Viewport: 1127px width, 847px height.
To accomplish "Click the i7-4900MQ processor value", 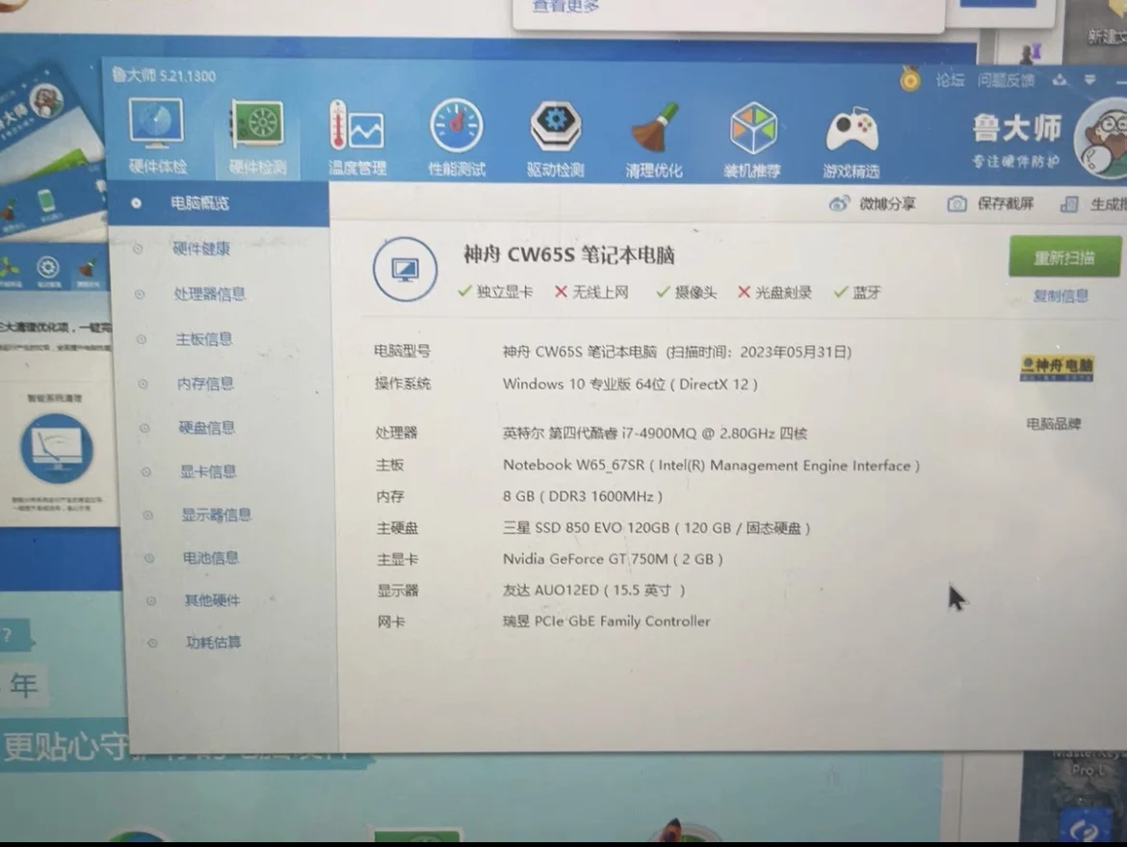I will click(x=658, y=433).
